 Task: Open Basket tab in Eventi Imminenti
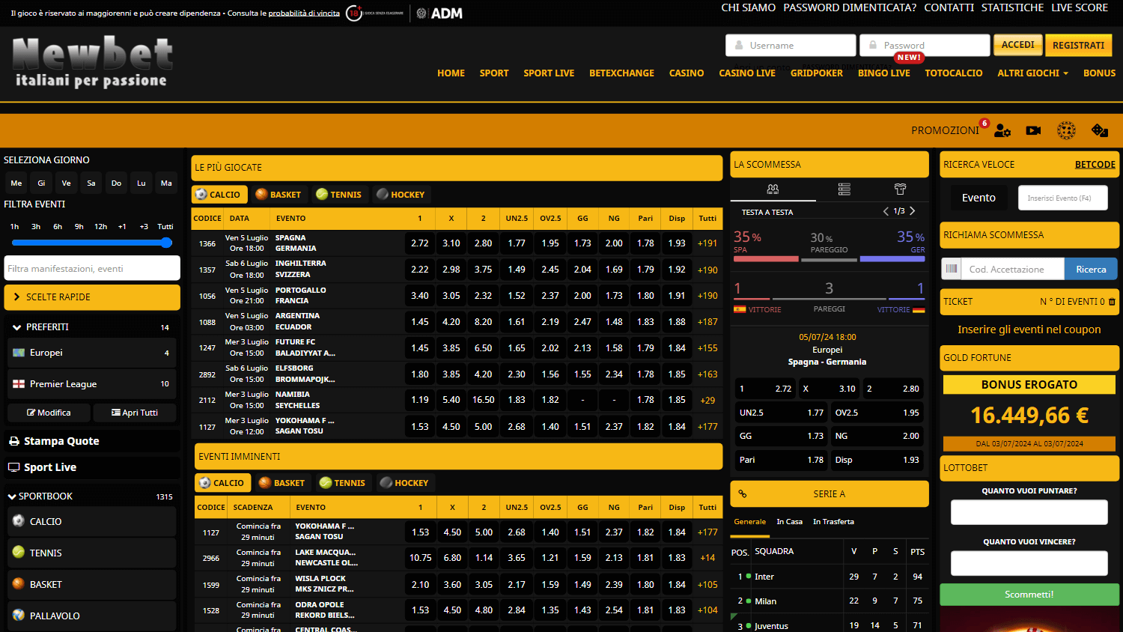(x=282, y=483)
